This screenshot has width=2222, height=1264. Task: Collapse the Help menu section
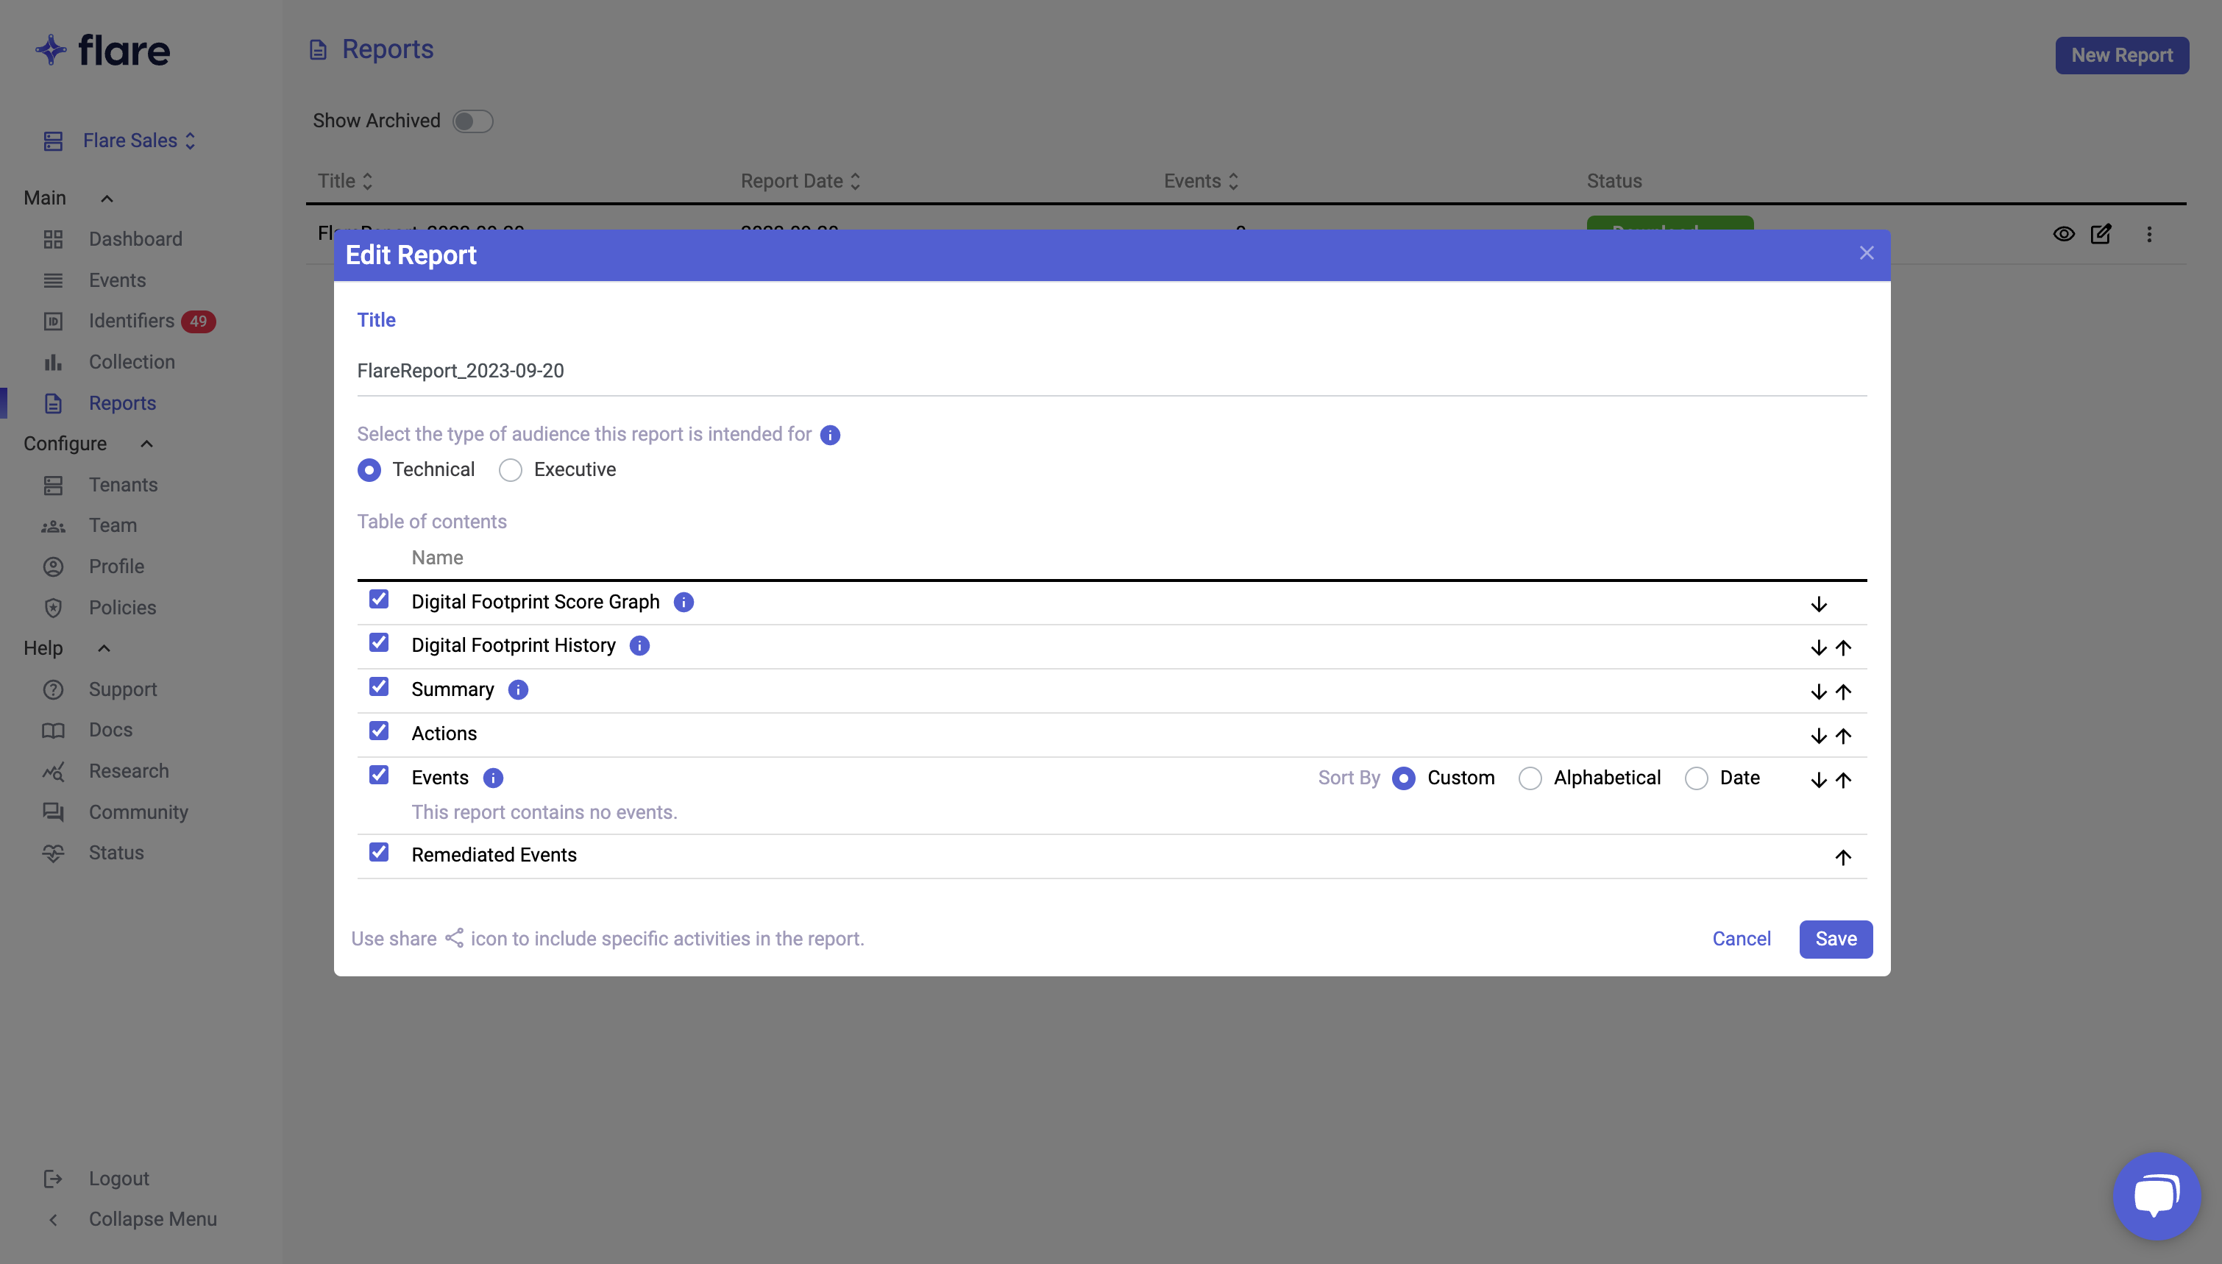[x=104, y=648]
